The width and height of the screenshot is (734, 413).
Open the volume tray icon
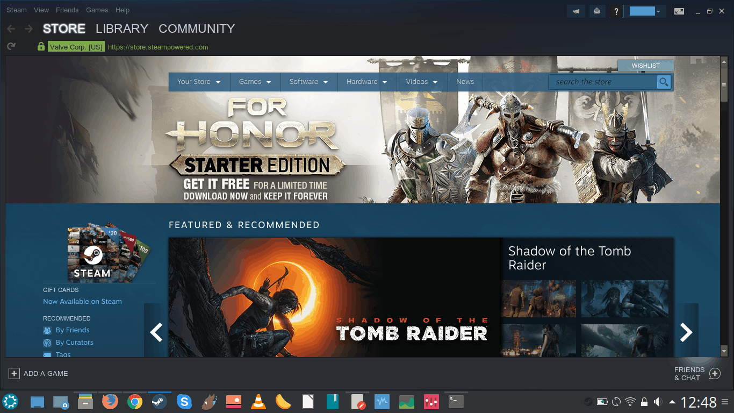click(x=657, y=402)
